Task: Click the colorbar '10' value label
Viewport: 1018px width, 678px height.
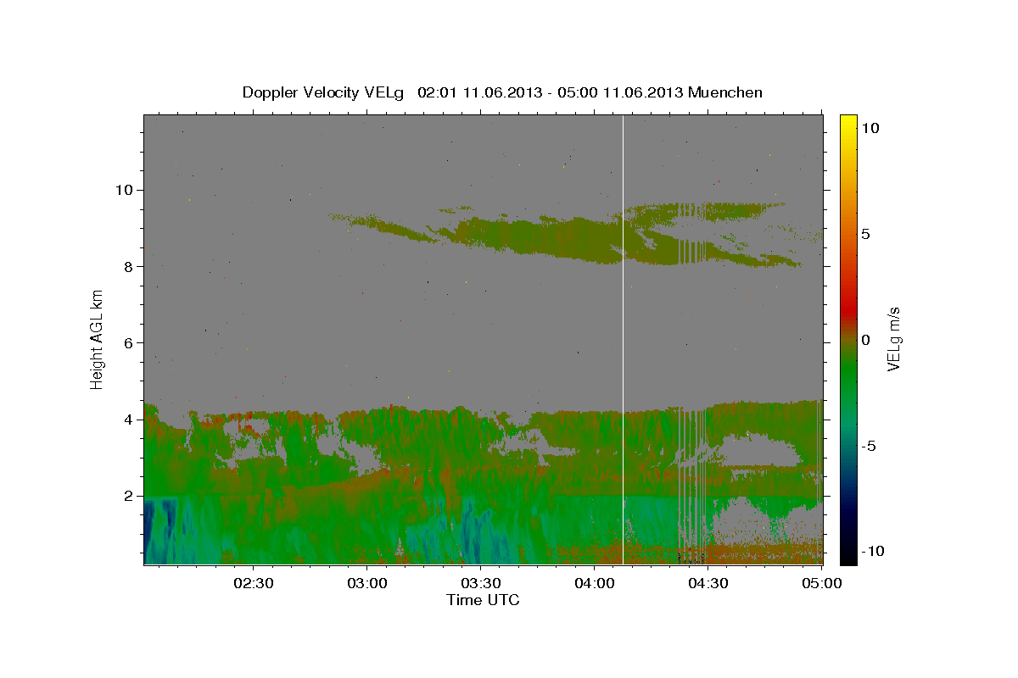Action: (870, 127)
